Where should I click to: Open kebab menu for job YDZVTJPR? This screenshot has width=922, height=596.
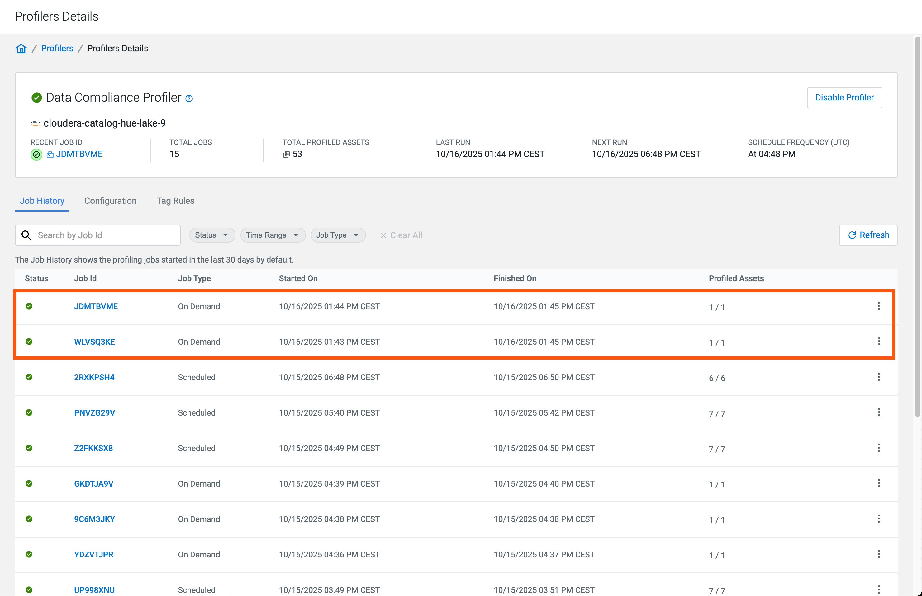[x=879, y=554]
